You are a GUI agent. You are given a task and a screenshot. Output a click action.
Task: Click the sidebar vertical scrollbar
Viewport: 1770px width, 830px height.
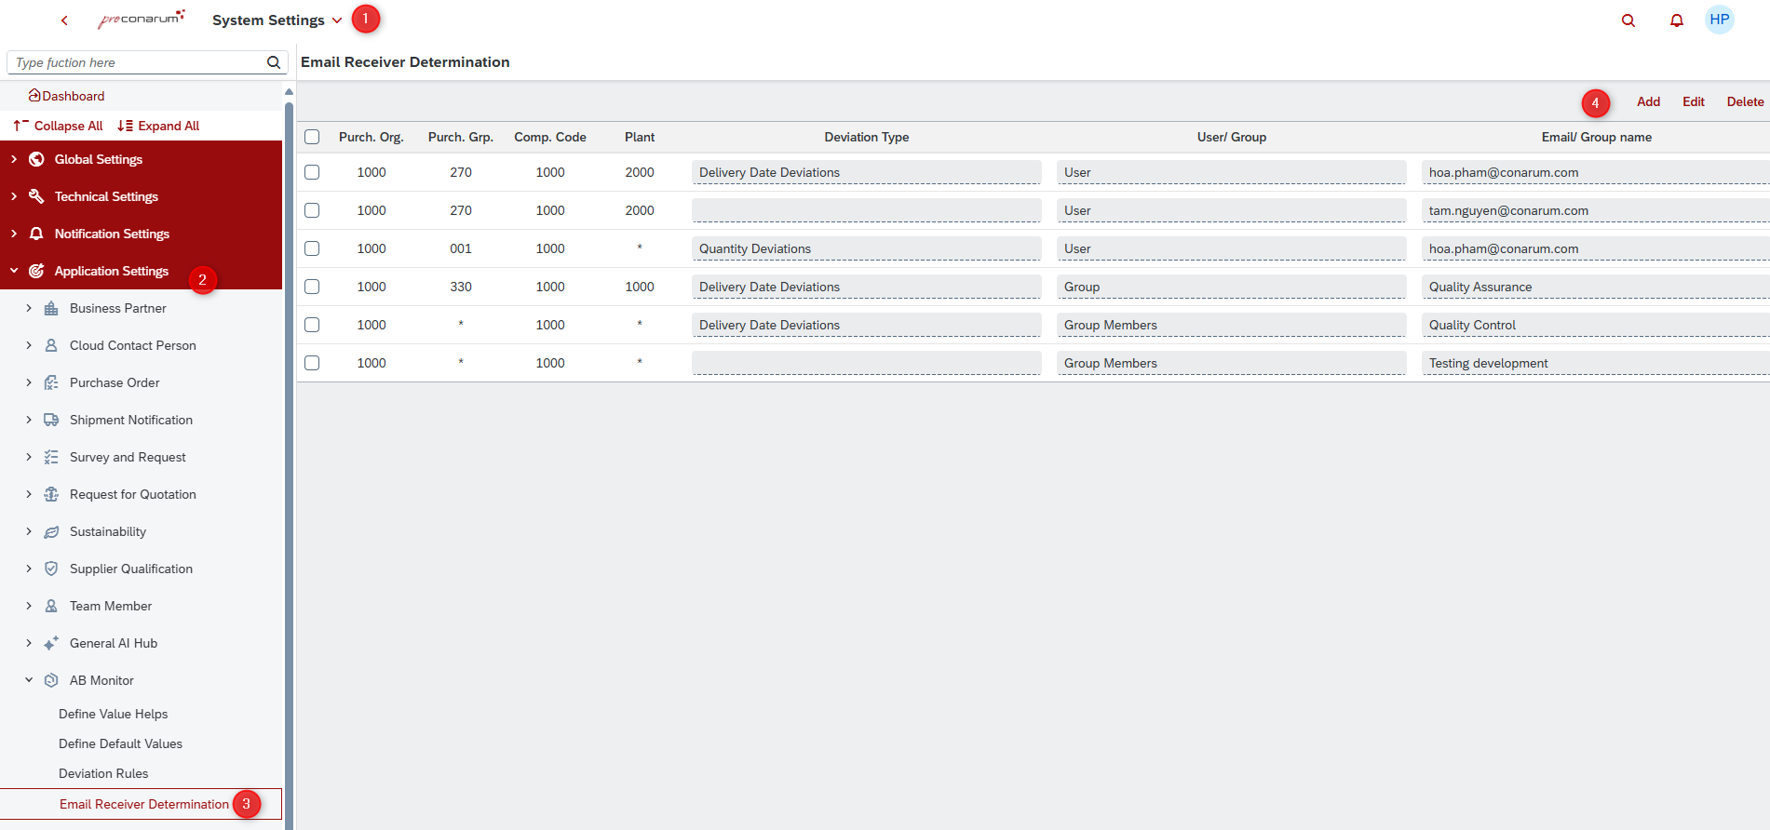[x=289, y=465]
